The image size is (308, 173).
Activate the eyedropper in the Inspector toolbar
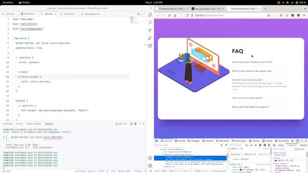point(226,145)
